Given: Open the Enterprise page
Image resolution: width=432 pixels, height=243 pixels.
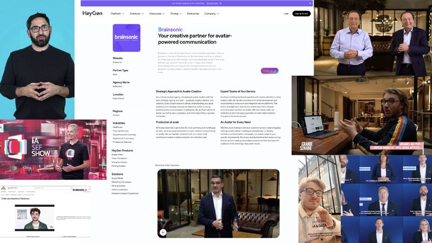Looking at the screenshot, I should [193, 14].
